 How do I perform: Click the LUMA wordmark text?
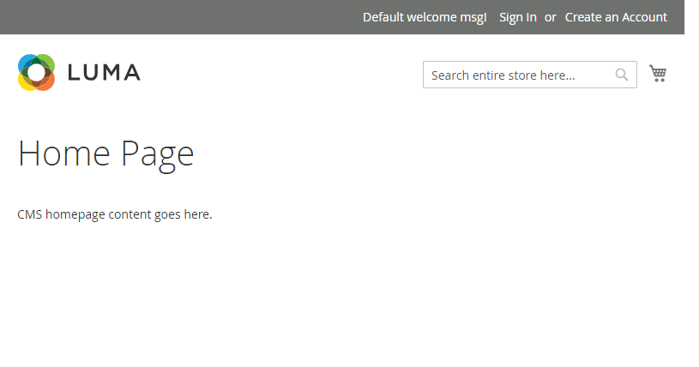[104, 73]
